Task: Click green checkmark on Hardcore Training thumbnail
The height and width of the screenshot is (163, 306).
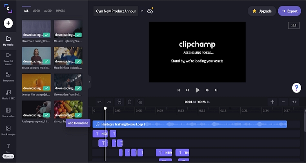Action: pos(46,35)
